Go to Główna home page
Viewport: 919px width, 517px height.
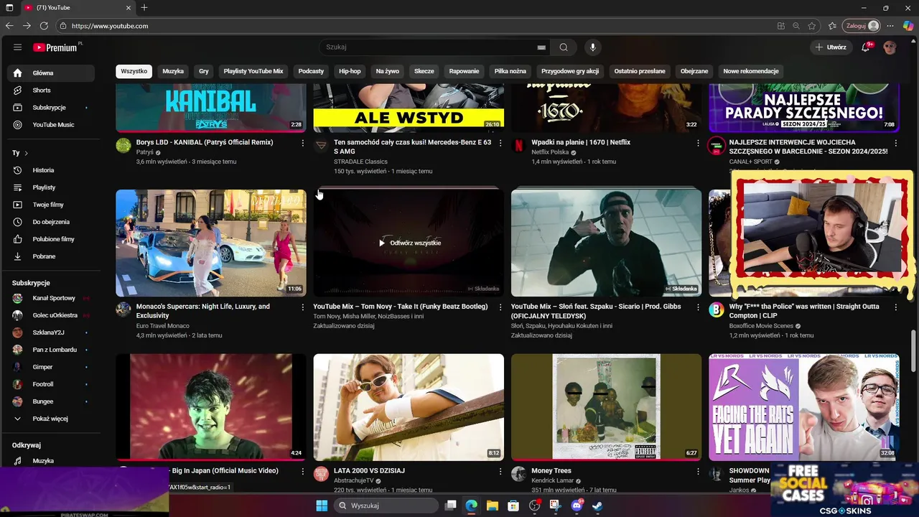[x=51, y=73]
